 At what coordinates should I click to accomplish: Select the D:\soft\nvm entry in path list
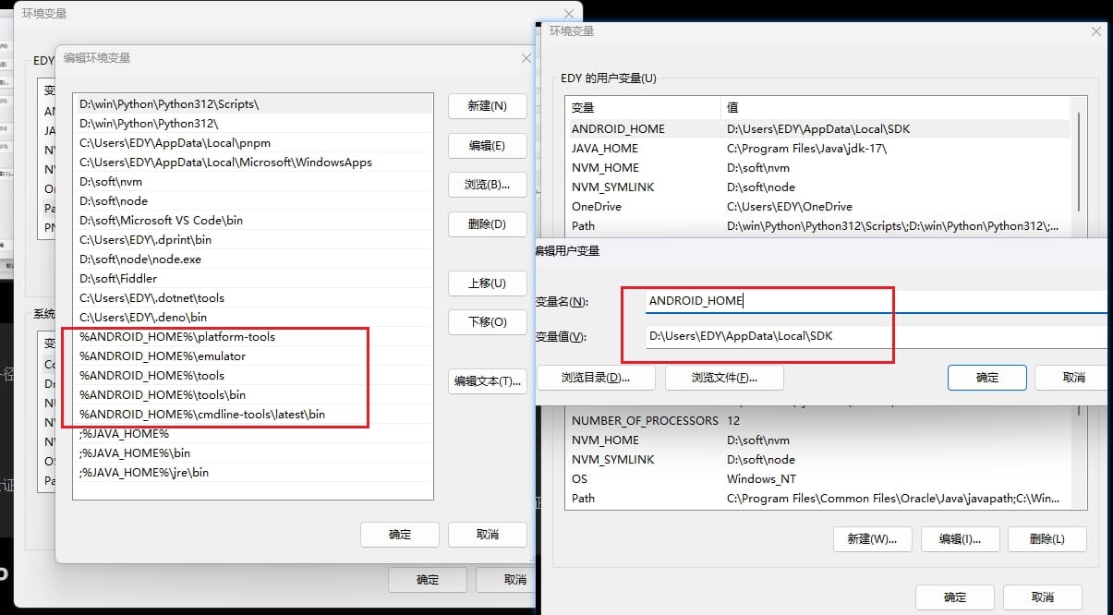pyautogui.click(x=253, y=182)
